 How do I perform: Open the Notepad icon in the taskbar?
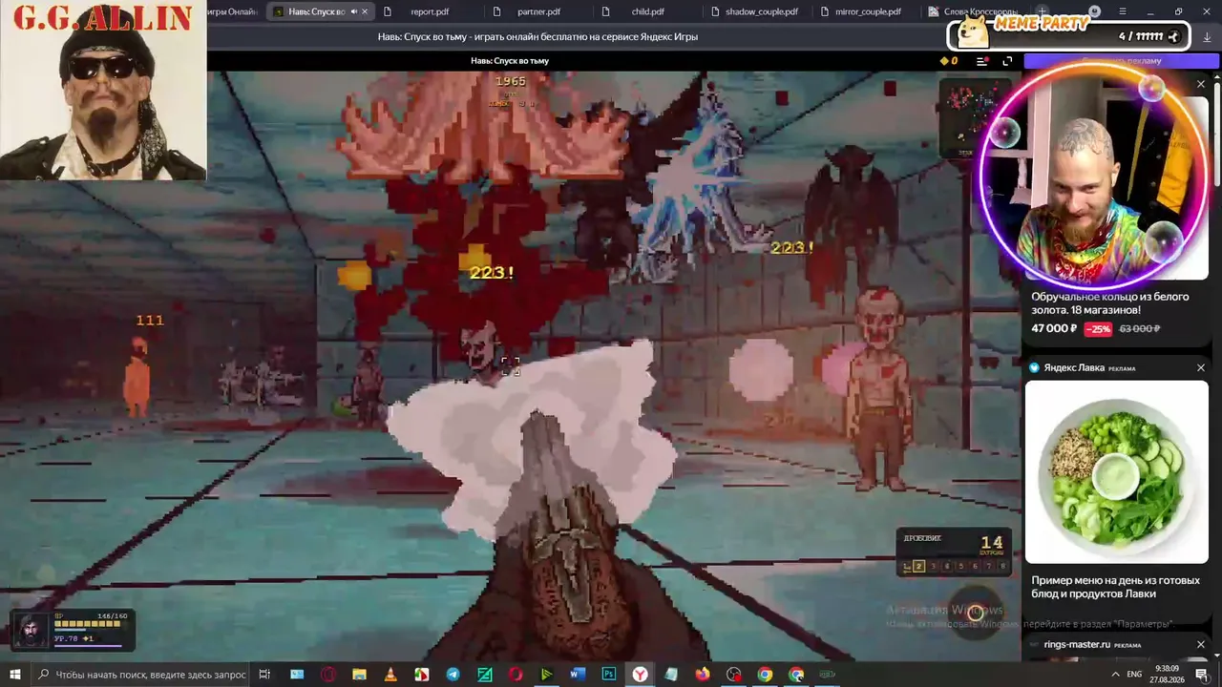(671, 675)
